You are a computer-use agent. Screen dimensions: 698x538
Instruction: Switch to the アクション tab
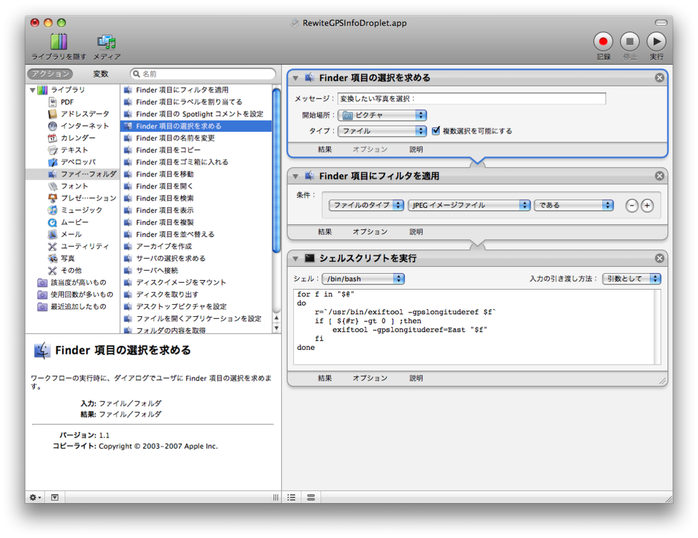(50, 74)
